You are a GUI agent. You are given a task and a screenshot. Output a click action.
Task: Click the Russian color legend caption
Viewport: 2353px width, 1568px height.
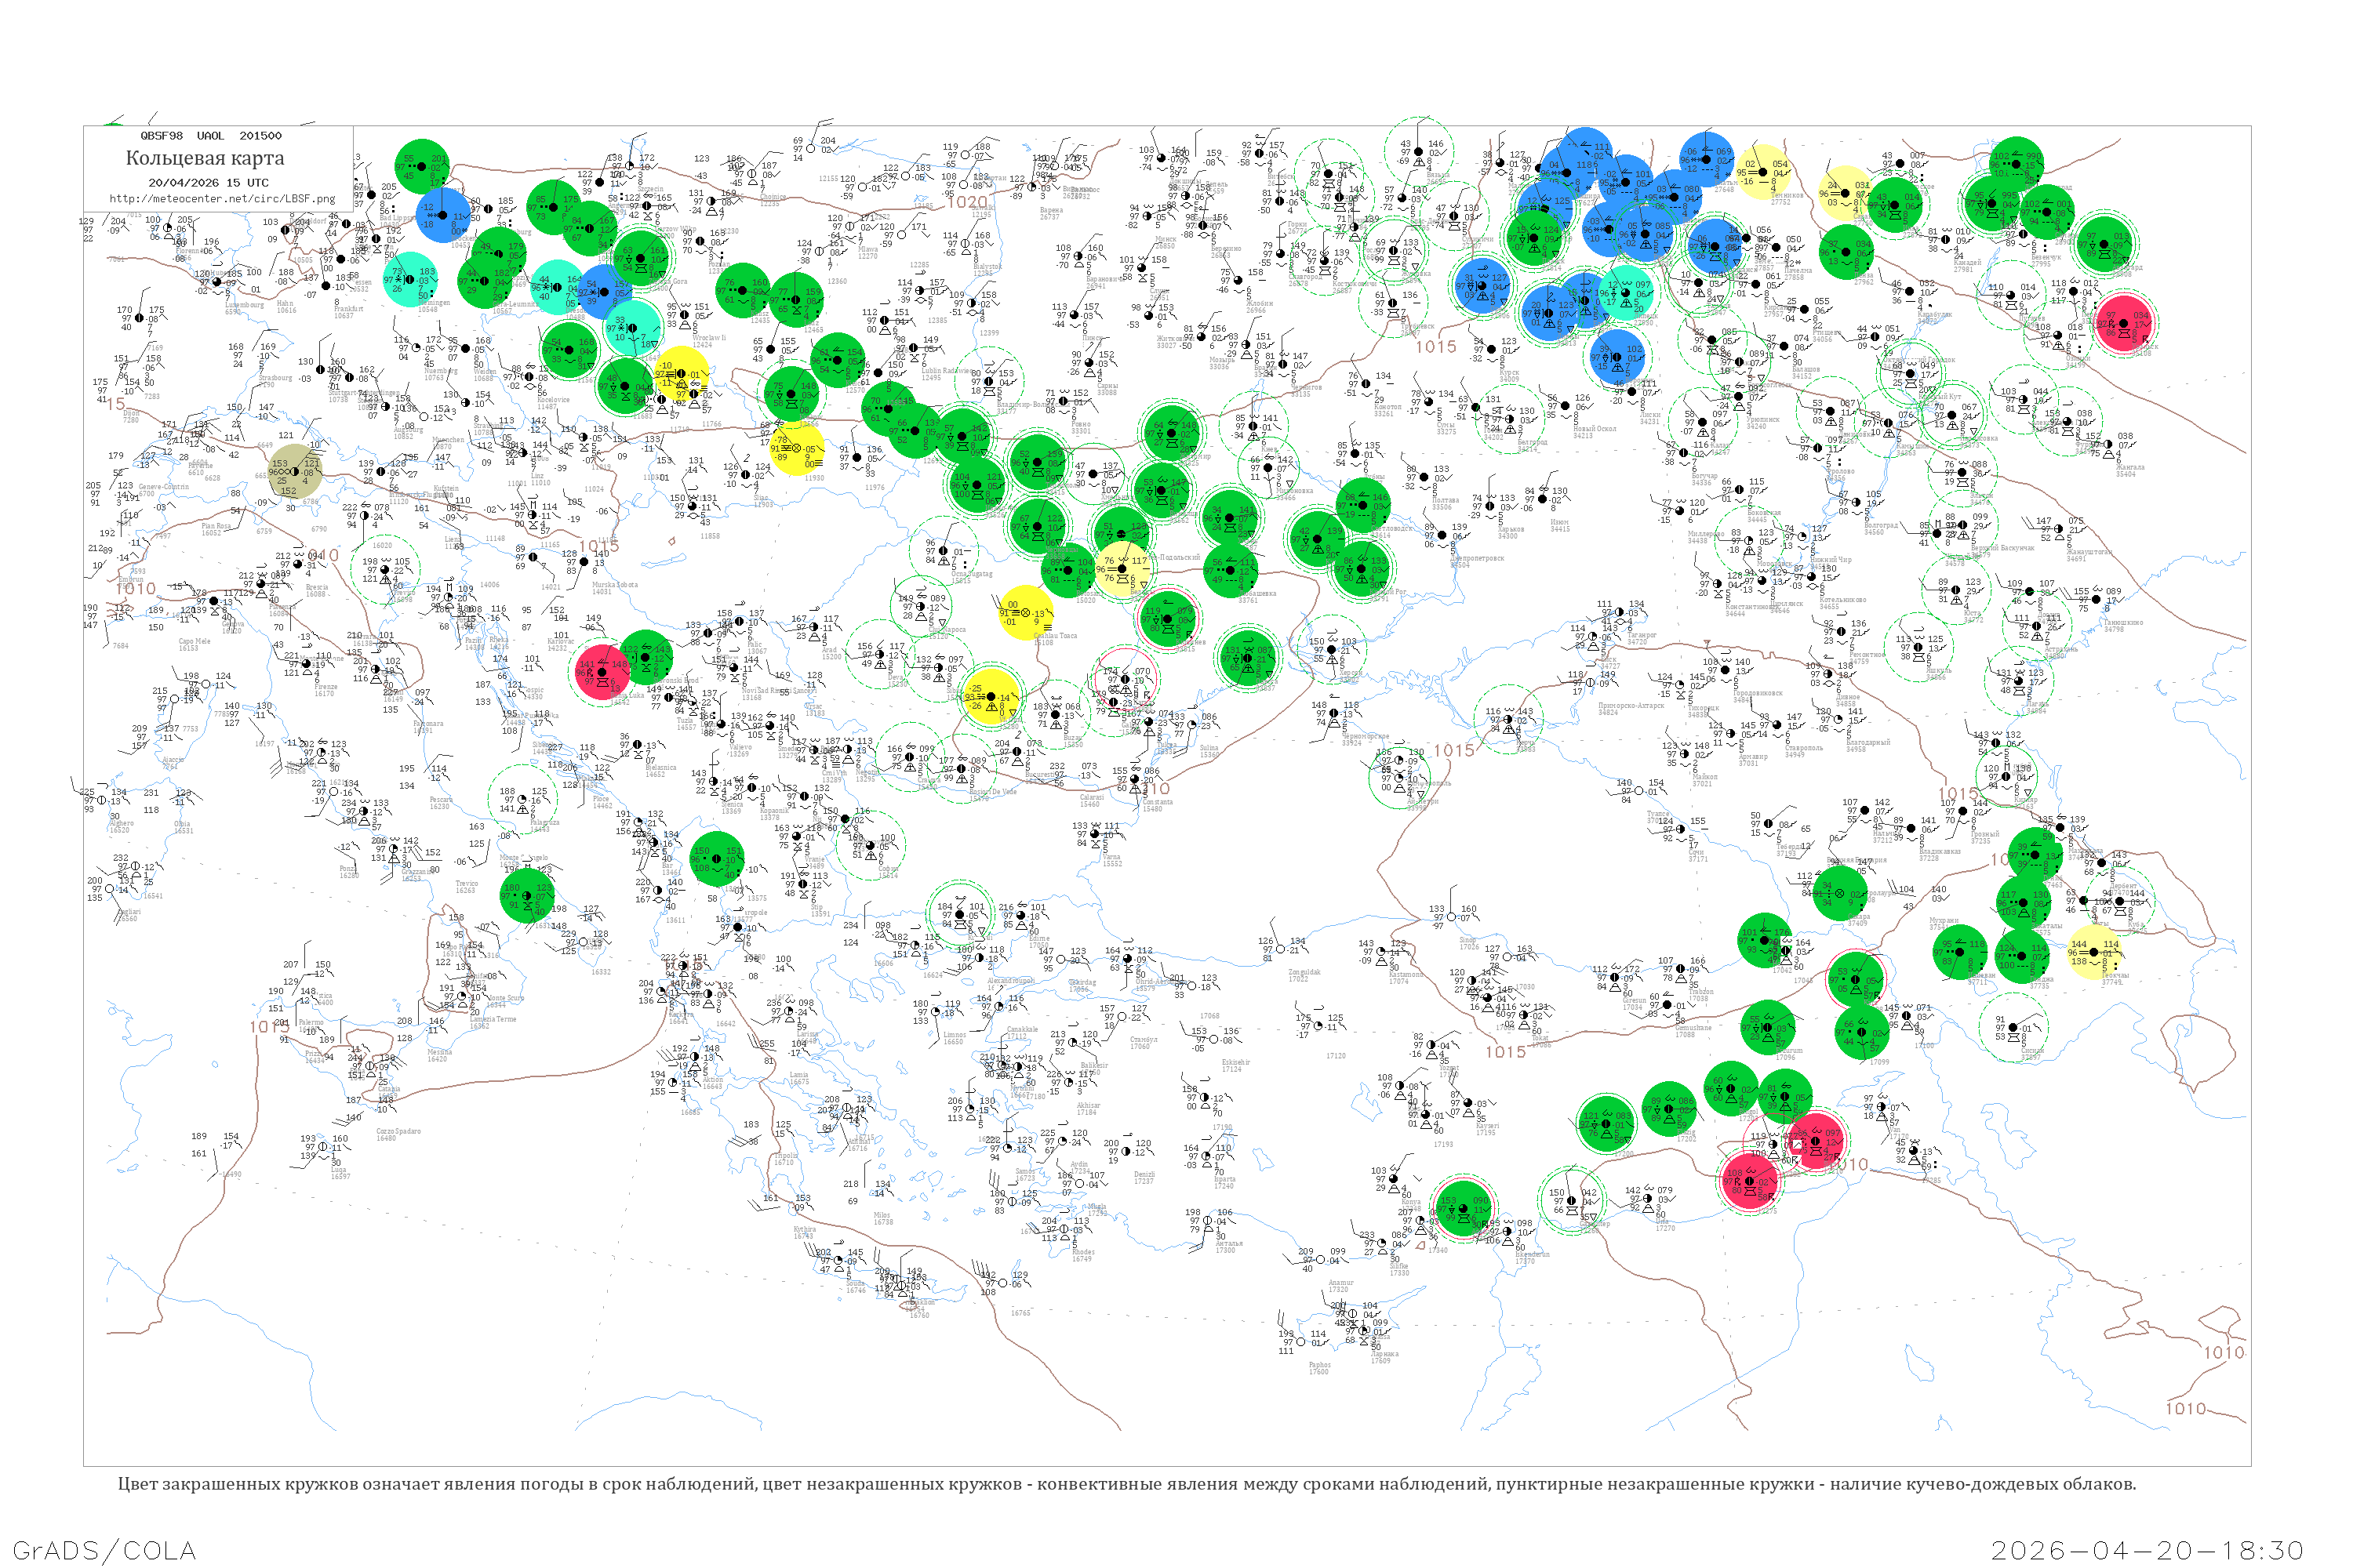click(1126, 1484)
